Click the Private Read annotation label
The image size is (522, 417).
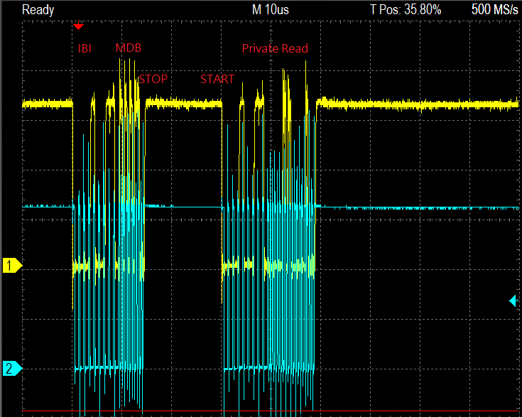coord(275,48)
